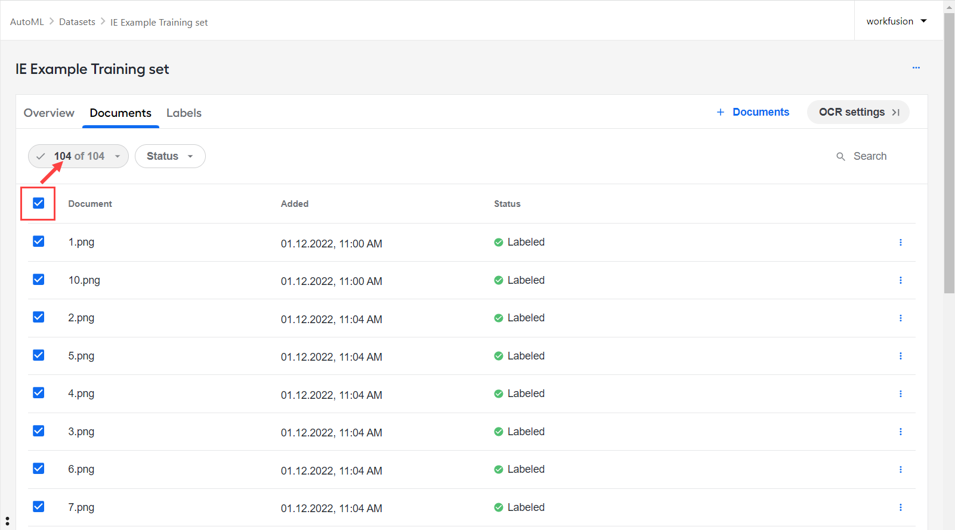955x530 pixels.
Task: Switch to the Overview tab
Action: click(x=49, y=113)
